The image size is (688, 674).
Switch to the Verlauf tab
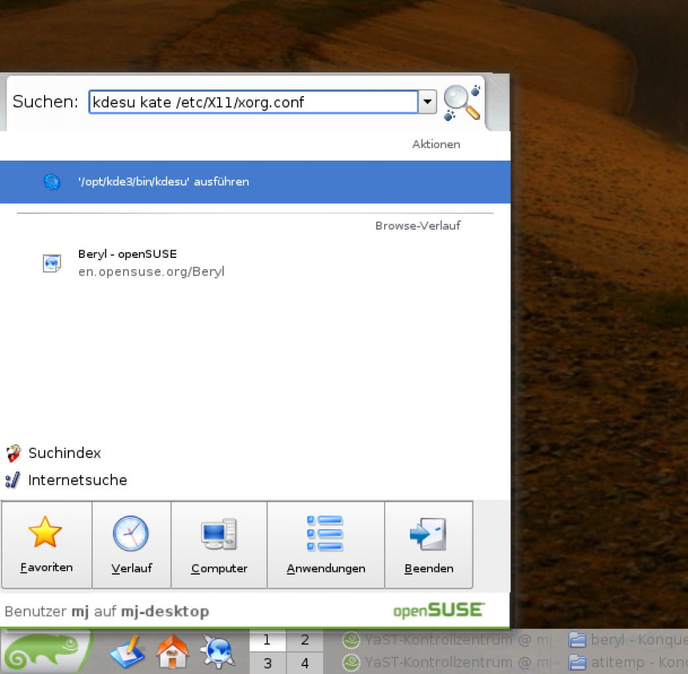click(131, 545)
